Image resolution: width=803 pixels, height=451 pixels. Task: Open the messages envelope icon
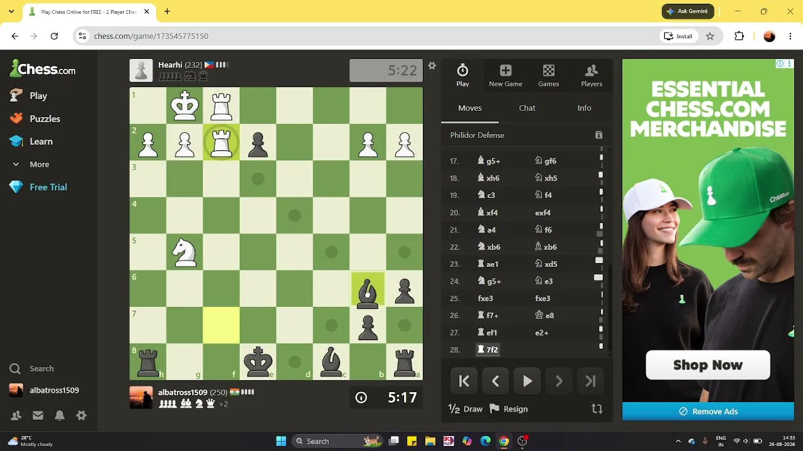(38, 415)
